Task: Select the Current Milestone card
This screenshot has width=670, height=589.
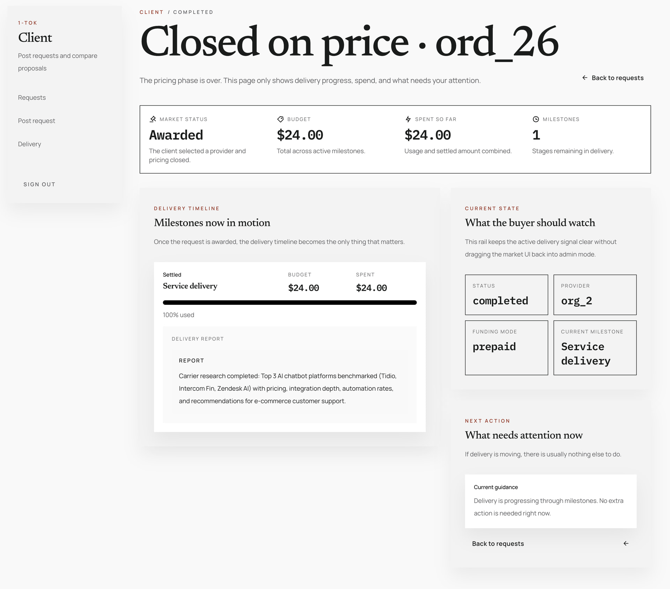Action: point(595,348)
